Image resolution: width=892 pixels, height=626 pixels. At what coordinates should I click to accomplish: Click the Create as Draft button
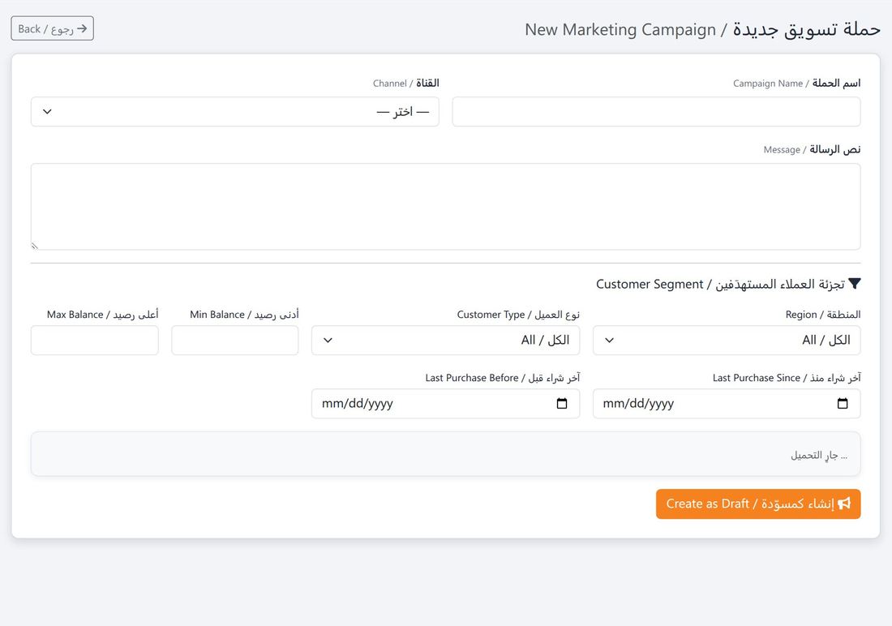point(757,504)
